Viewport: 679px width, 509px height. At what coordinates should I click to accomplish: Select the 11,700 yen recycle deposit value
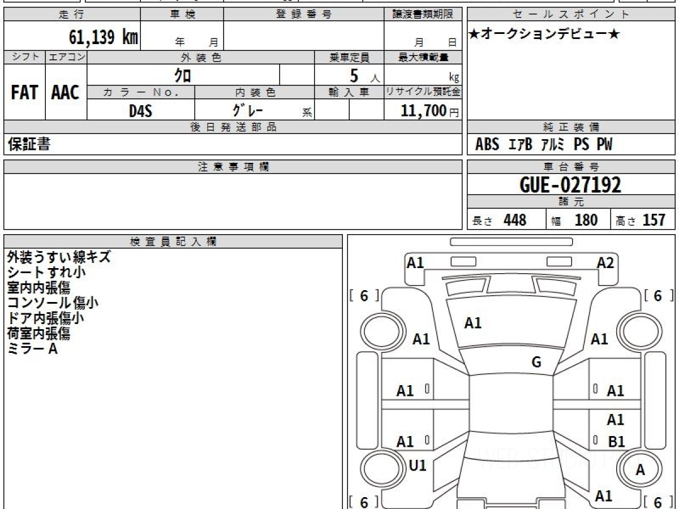coord(423,111)
